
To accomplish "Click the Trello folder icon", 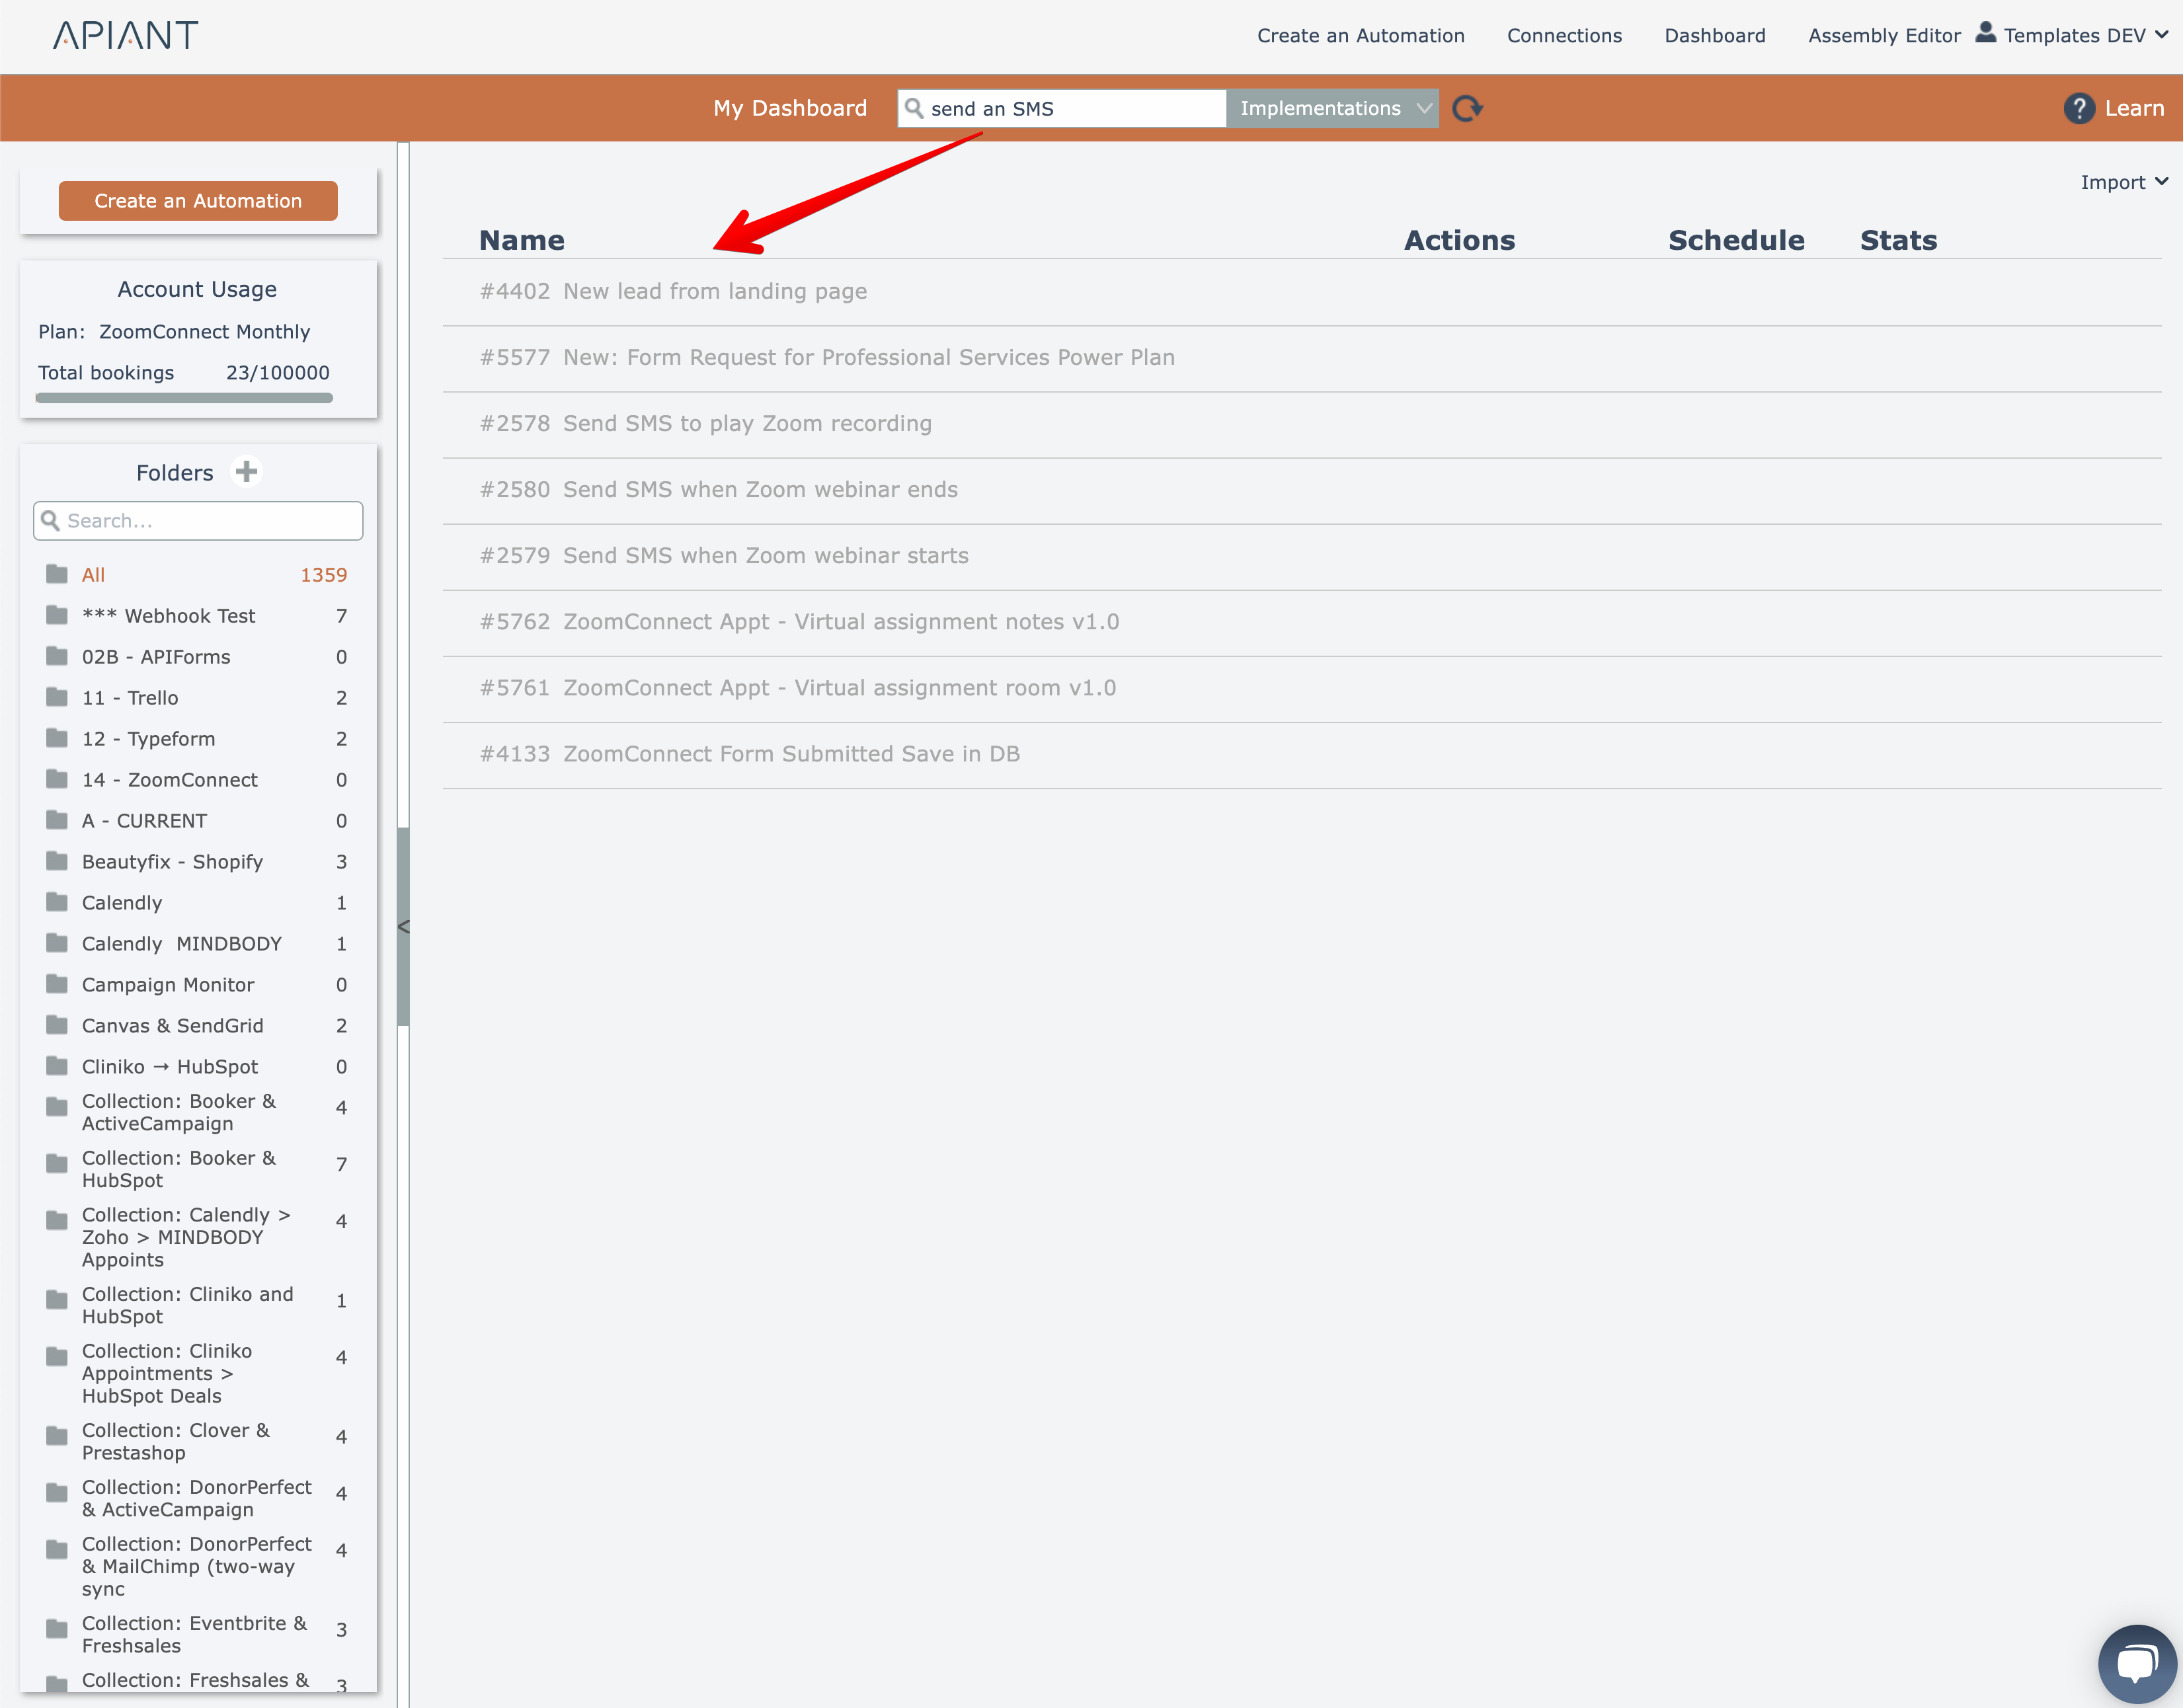I will tap(57, 697).
